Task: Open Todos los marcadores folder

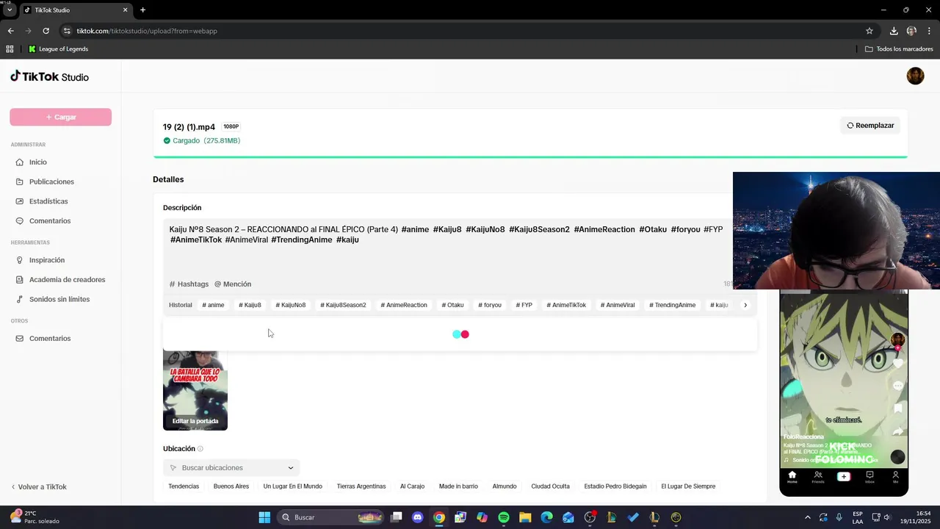Action: [x=899, y=49]
